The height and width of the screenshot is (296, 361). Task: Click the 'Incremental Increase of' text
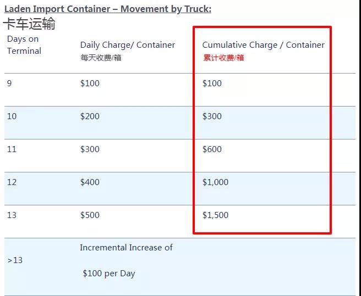coord(126,248)
